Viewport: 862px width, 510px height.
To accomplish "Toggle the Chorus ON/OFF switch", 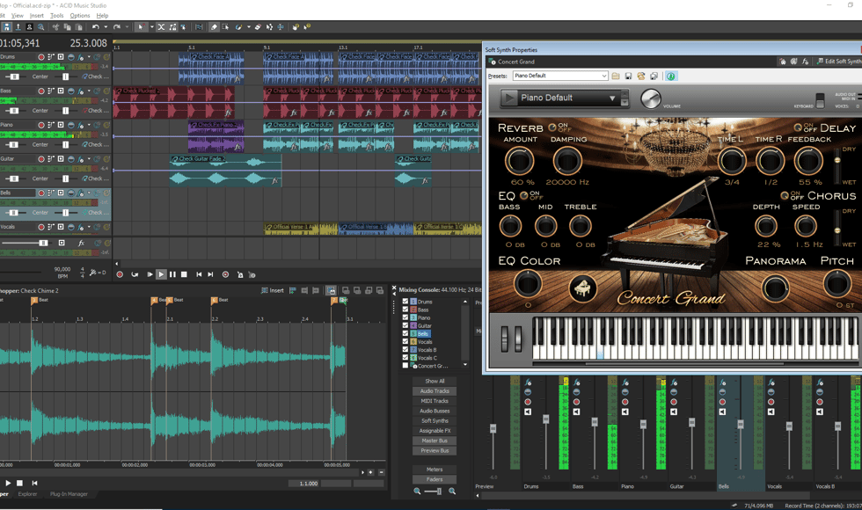I will click(785, 195).
